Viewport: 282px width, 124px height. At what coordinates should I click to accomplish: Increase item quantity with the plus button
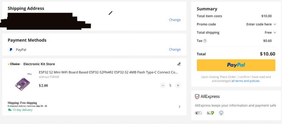pos(178,85)
